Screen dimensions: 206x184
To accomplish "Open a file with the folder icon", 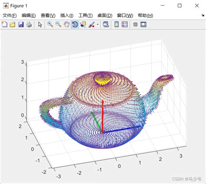I will tap(13, 24).
